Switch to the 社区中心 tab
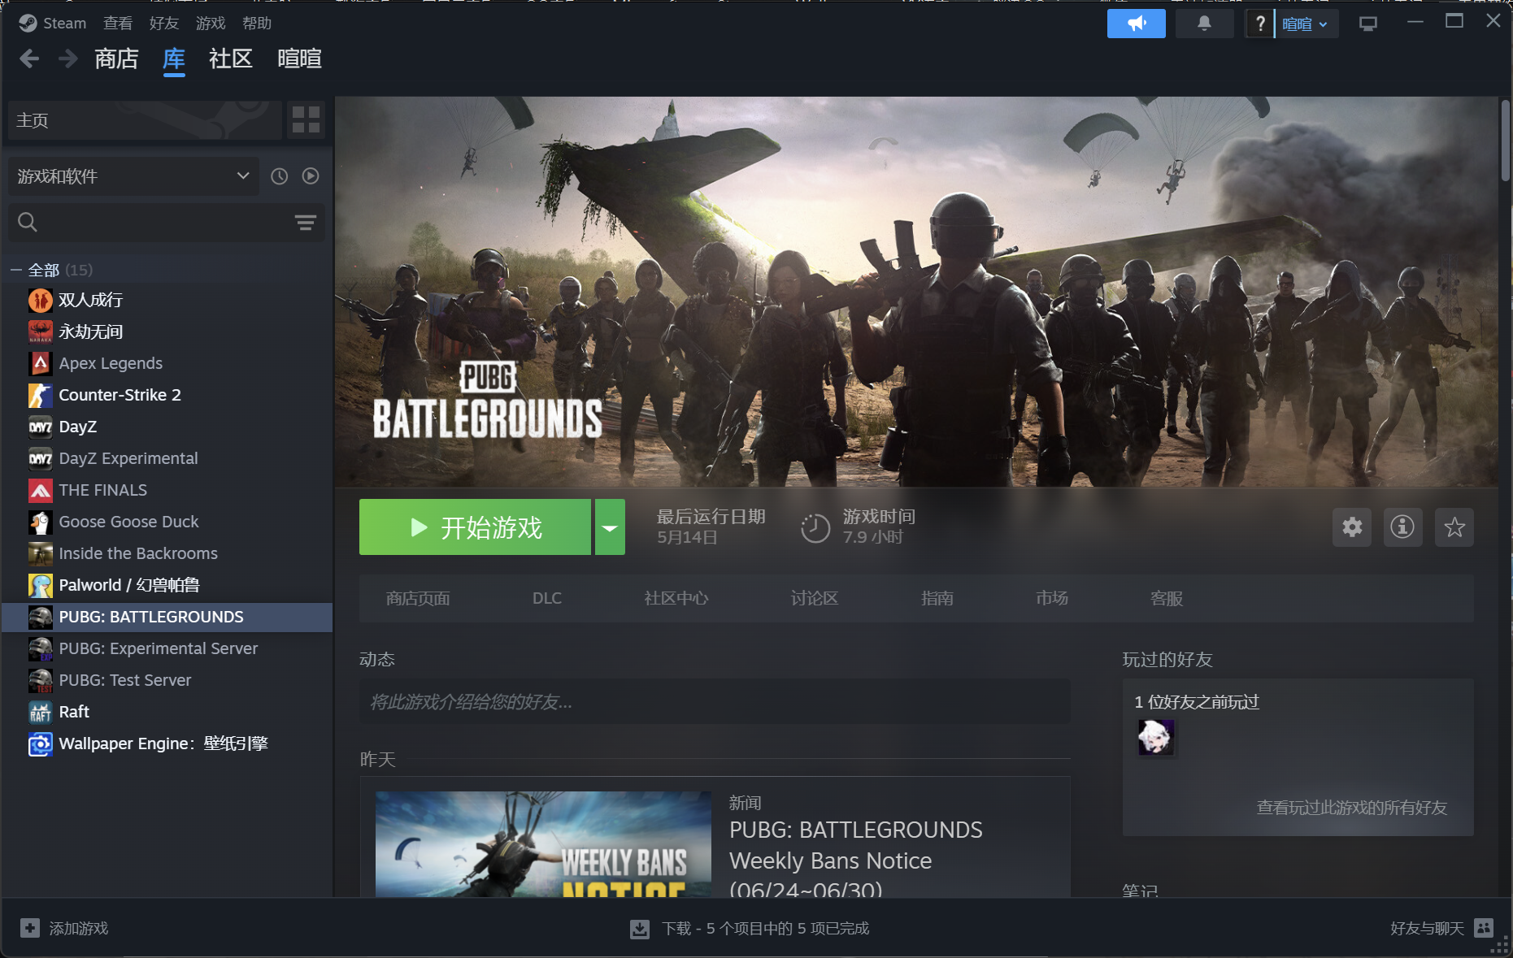 [x=676, y=599]
